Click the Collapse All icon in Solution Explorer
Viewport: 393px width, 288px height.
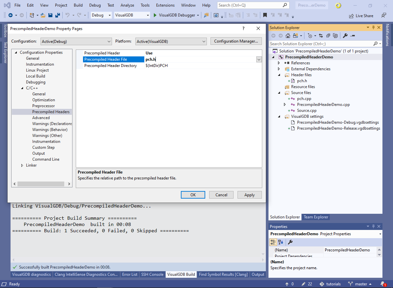tap(328, 36)
